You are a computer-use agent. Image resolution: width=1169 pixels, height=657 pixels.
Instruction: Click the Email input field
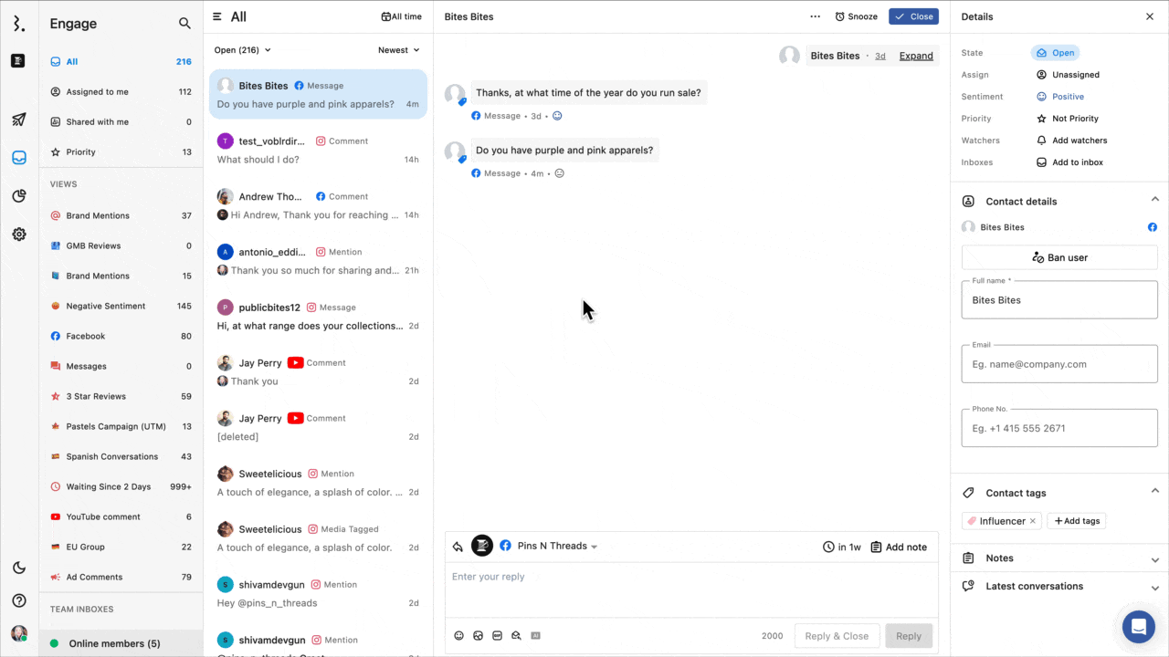(x=1059, y=364)
